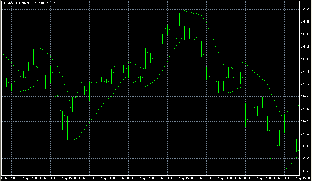Select the 104.40 price level label
312x181 pixels.
(305, 109)
